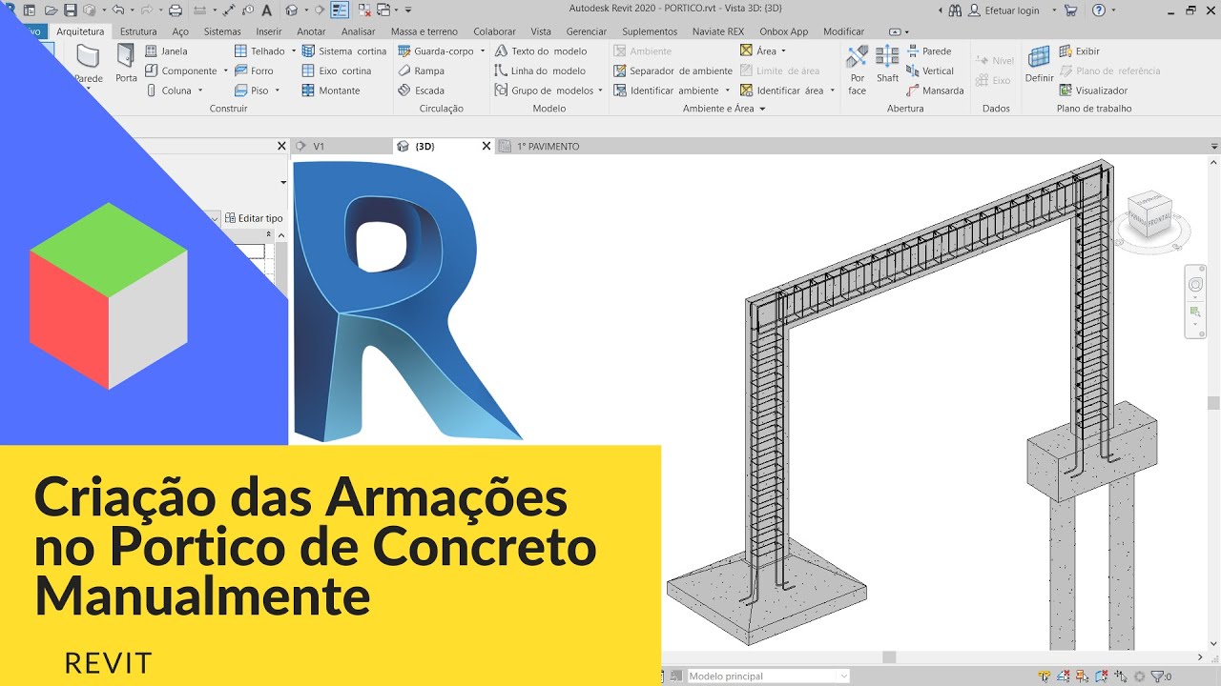The height and width of the screenshot is (686, 1221).
Task: Select Linha do modelo tool
Action: click(540, 71)
